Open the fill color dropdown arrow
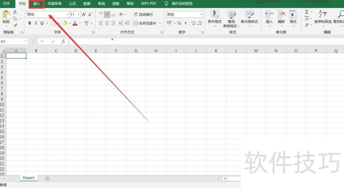Image resolution: width=344 pixels, height=188 pixels. [x=70, y=23]
